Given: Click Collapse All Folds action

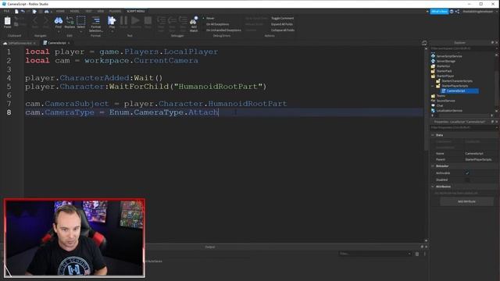Looking at the screenshot, I should point(283,30).
